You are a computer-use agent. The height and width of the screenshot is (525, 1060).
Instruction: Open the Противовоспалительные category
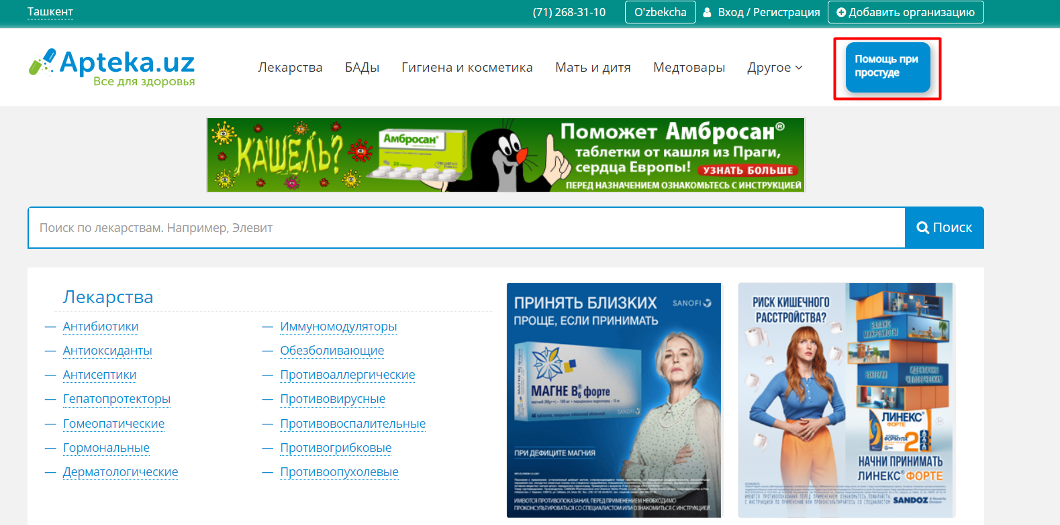coord(353,424)
